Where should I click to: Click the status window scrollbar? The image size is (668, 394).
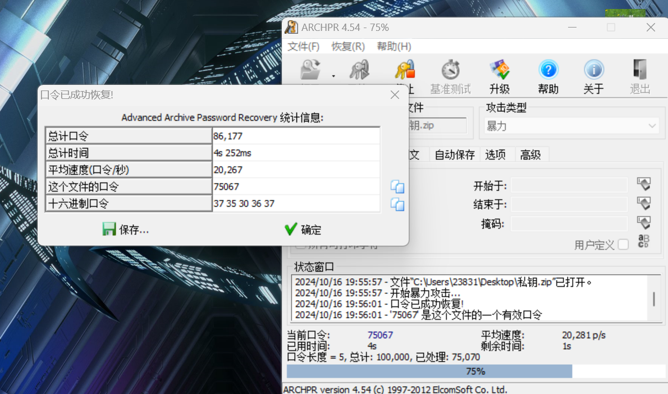[x=654, y=298]
